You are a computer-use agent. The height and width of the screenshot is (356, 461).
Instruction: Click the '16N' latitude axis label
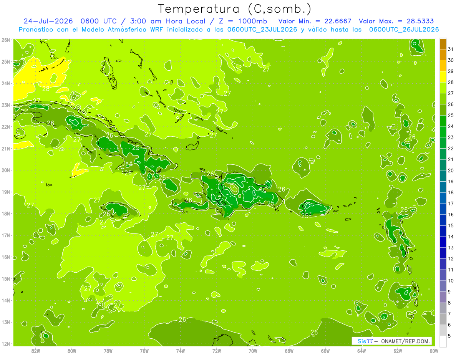[6, 257]
